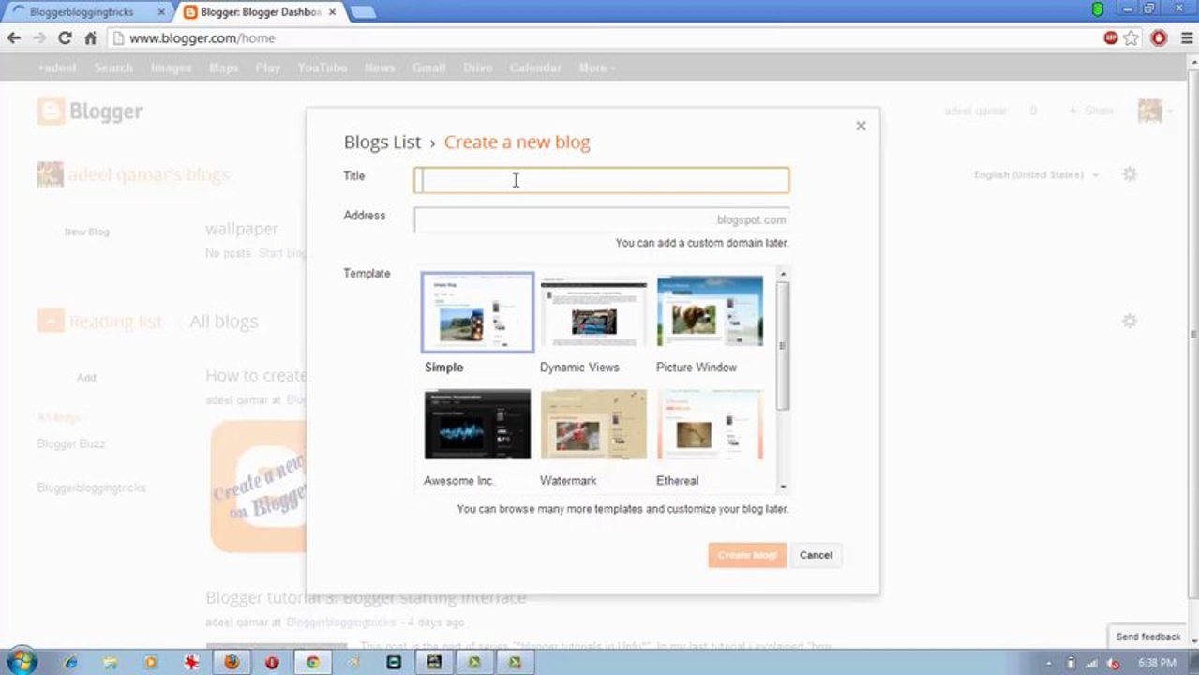
Task: Click the red splat icon in the taskbar
Action: click(x=191, y=662)
